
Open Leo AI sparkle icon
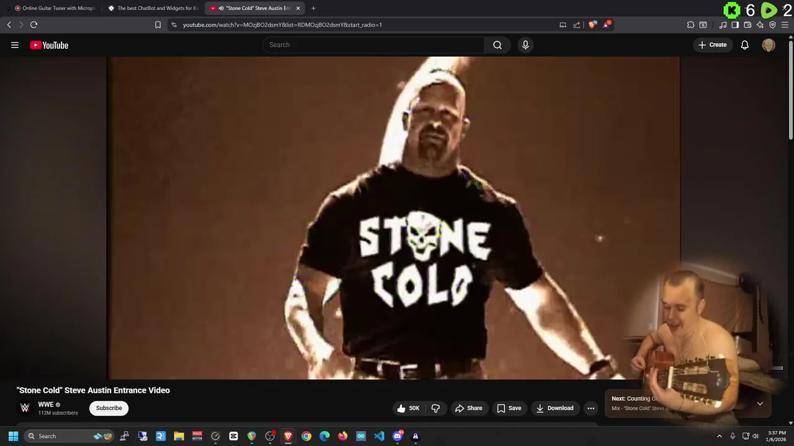[x=760, y=25]
